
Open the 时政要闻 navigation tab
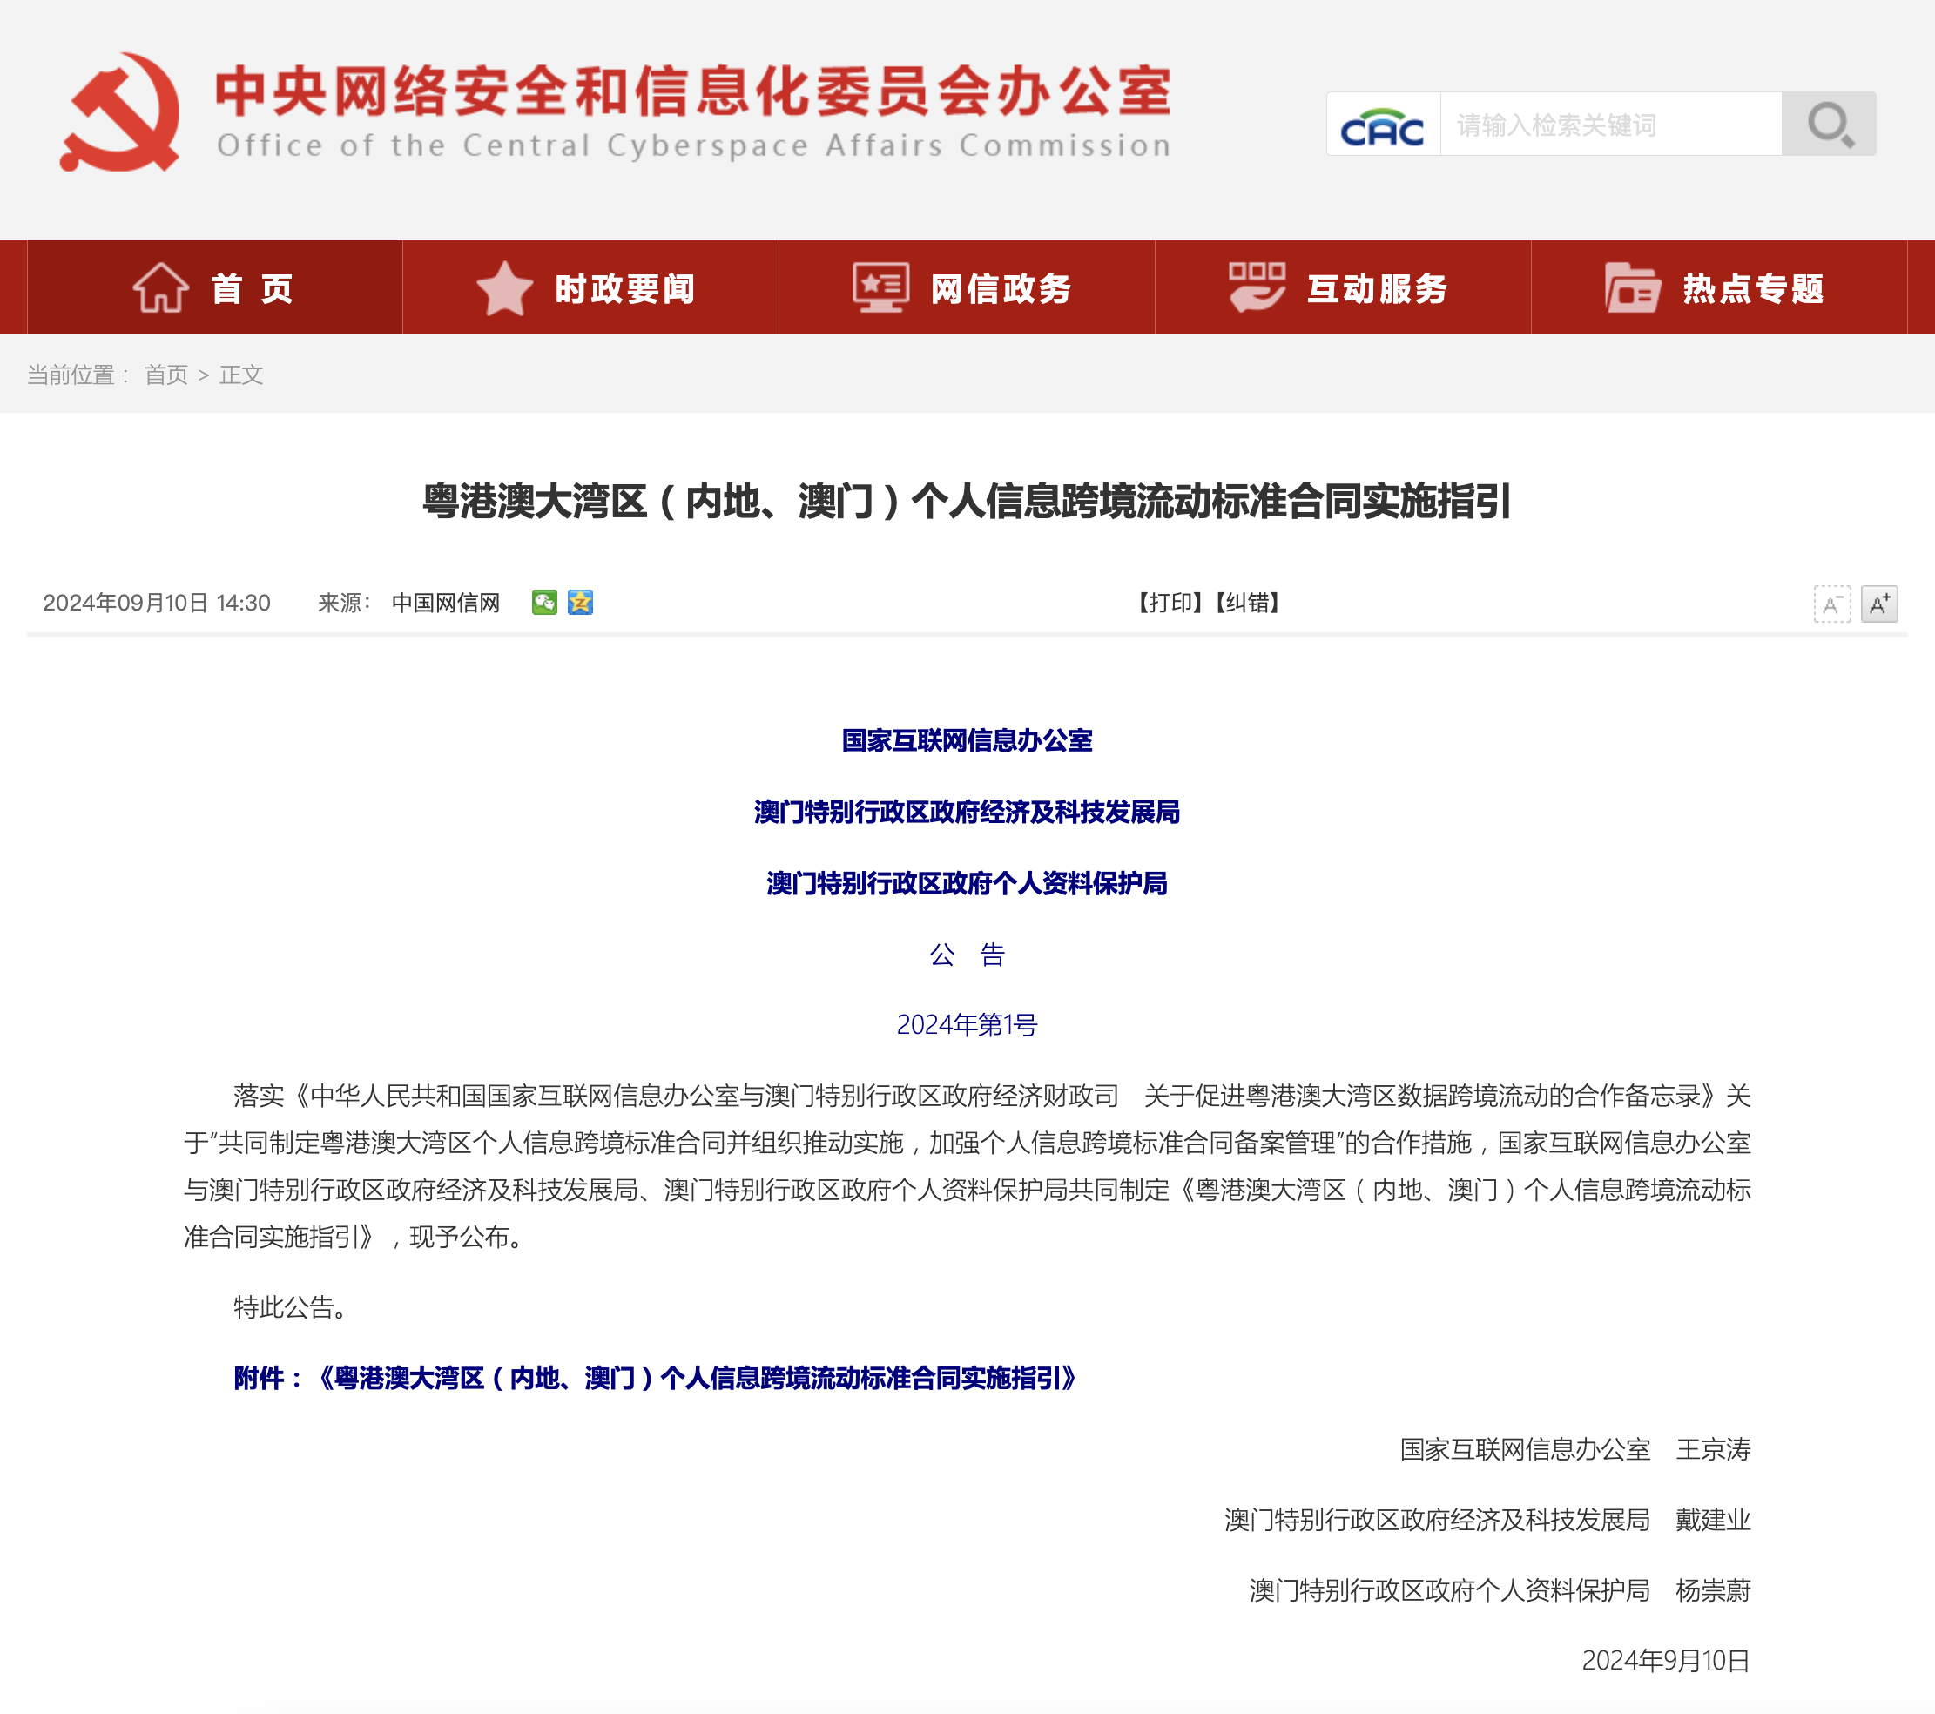click(624, 289)
